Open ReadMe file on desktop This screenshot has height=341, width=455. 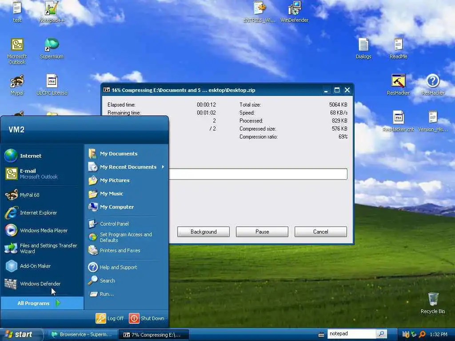tap(398, 48)
